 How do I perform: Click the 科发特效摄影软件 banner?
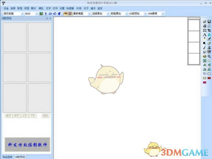(28, 145)
